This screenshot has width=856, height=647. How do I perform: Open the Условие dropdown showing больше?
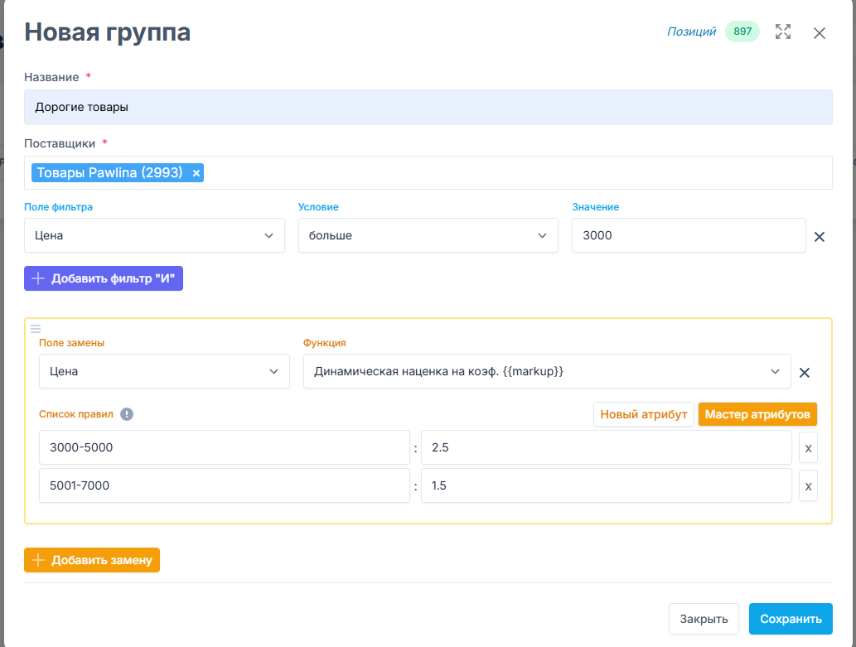tap(428, 236)
